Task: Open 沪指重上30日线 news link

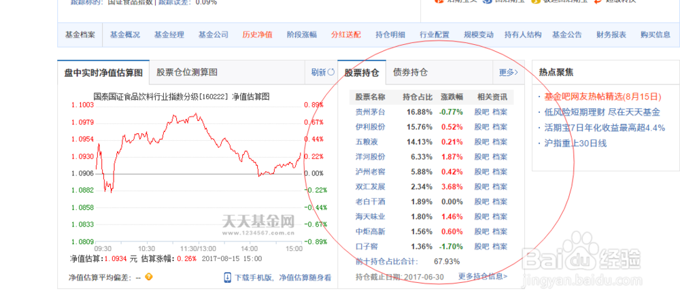Action: (x=575, y=143)
